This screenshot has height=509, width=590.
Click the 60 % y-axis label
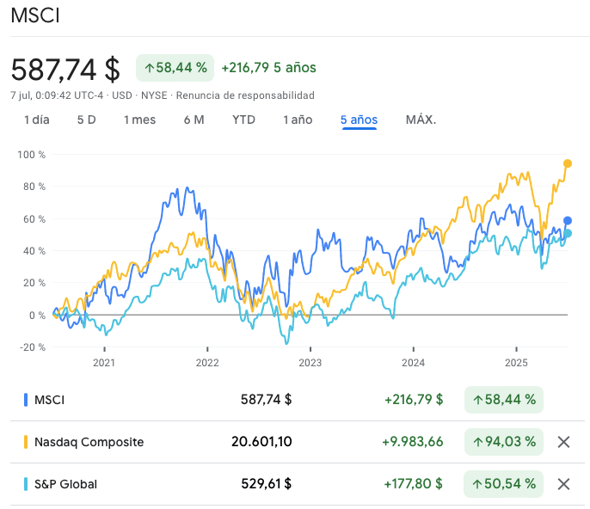(34, 219)
